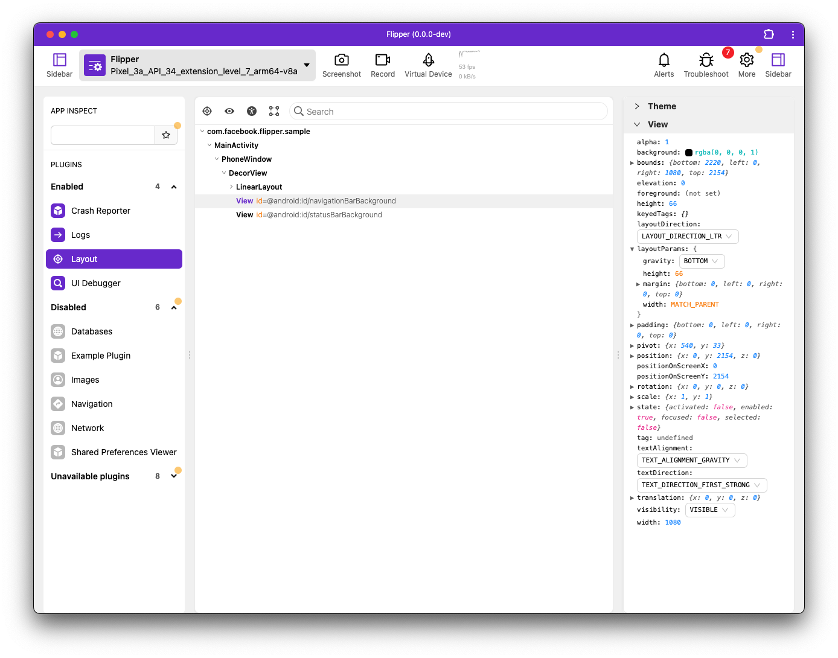
Task: Click the App Inspect input field
Action: tap(103, 135)
